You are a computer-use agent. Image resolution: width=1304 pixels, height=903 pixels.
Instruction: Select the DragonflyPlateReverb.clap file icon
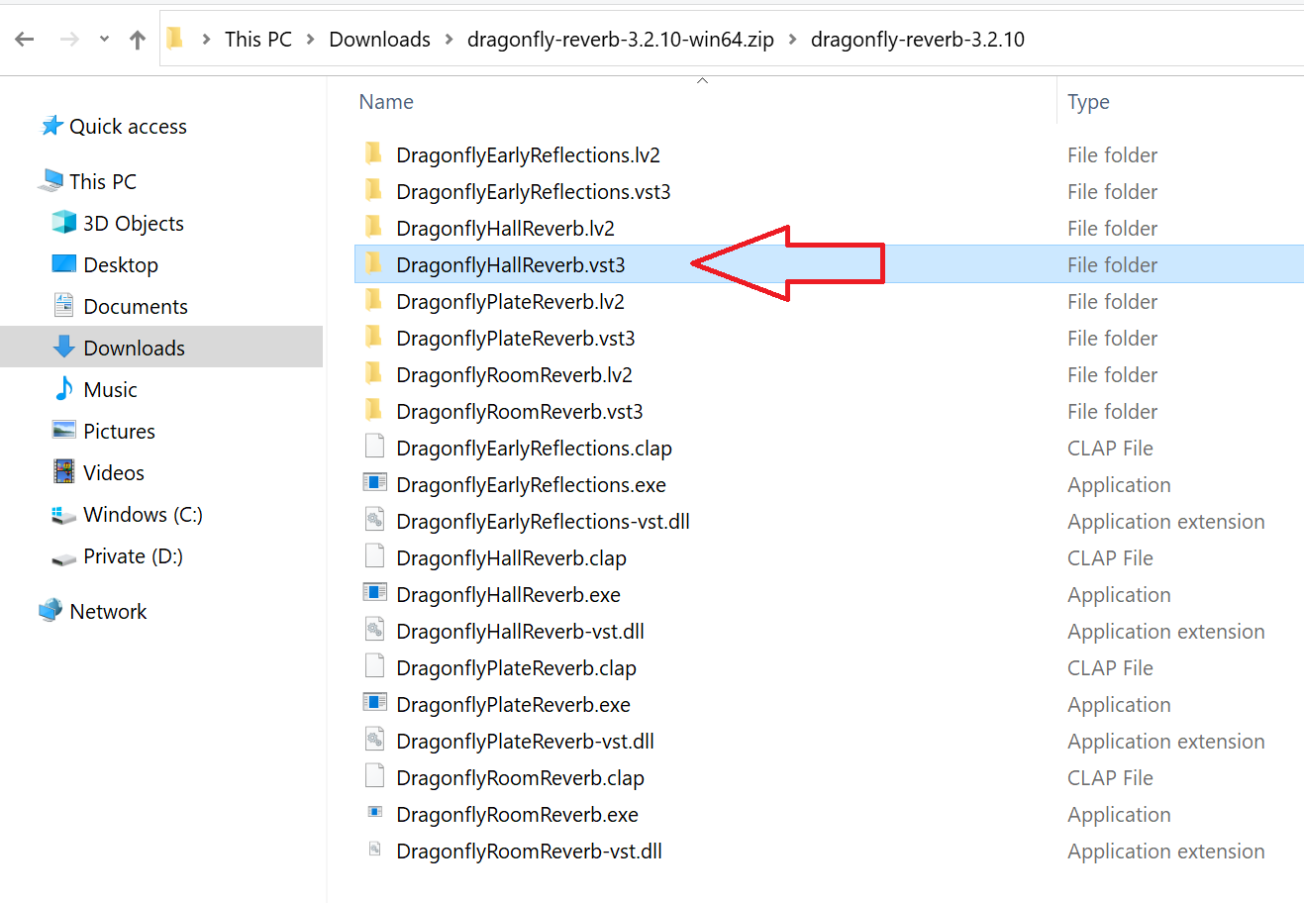[x=374, y=667]
